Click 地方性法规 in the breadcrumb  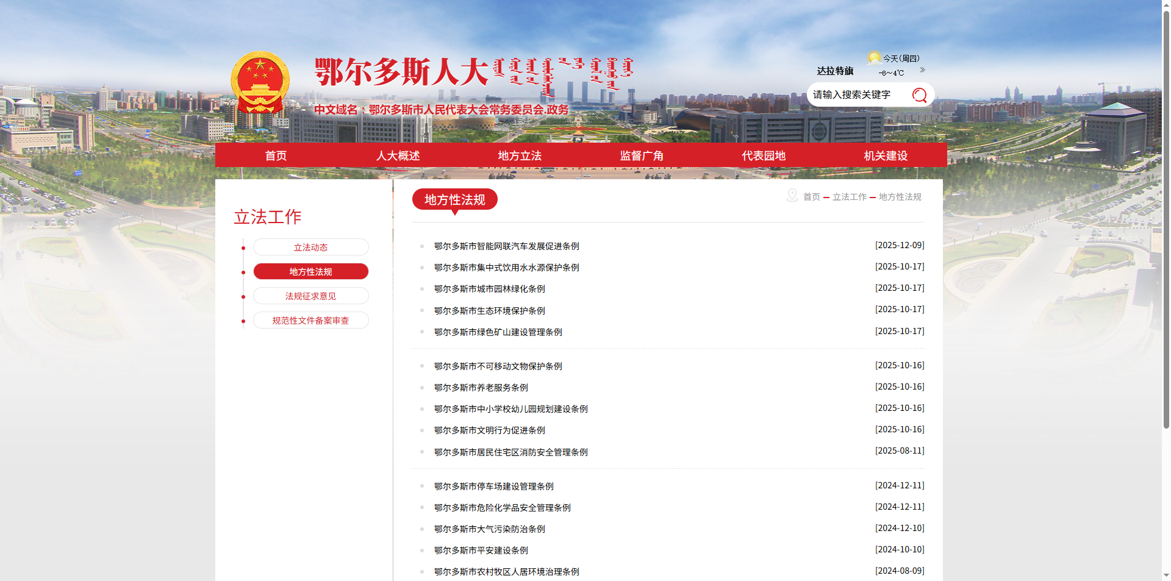tap(900, 197)
